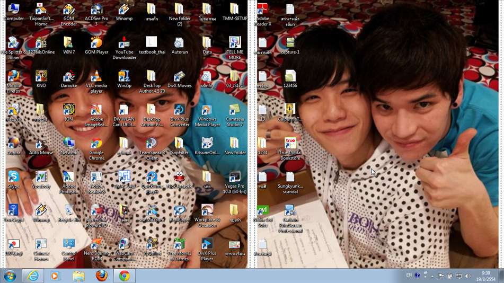Open Internet Explorer from the taskbar
The width and height of the screenshot is (504, 283).
(33, 276)
